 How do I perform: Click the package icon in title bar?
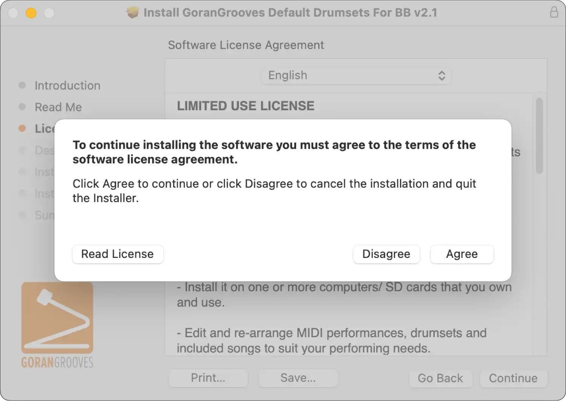point(132,12)
